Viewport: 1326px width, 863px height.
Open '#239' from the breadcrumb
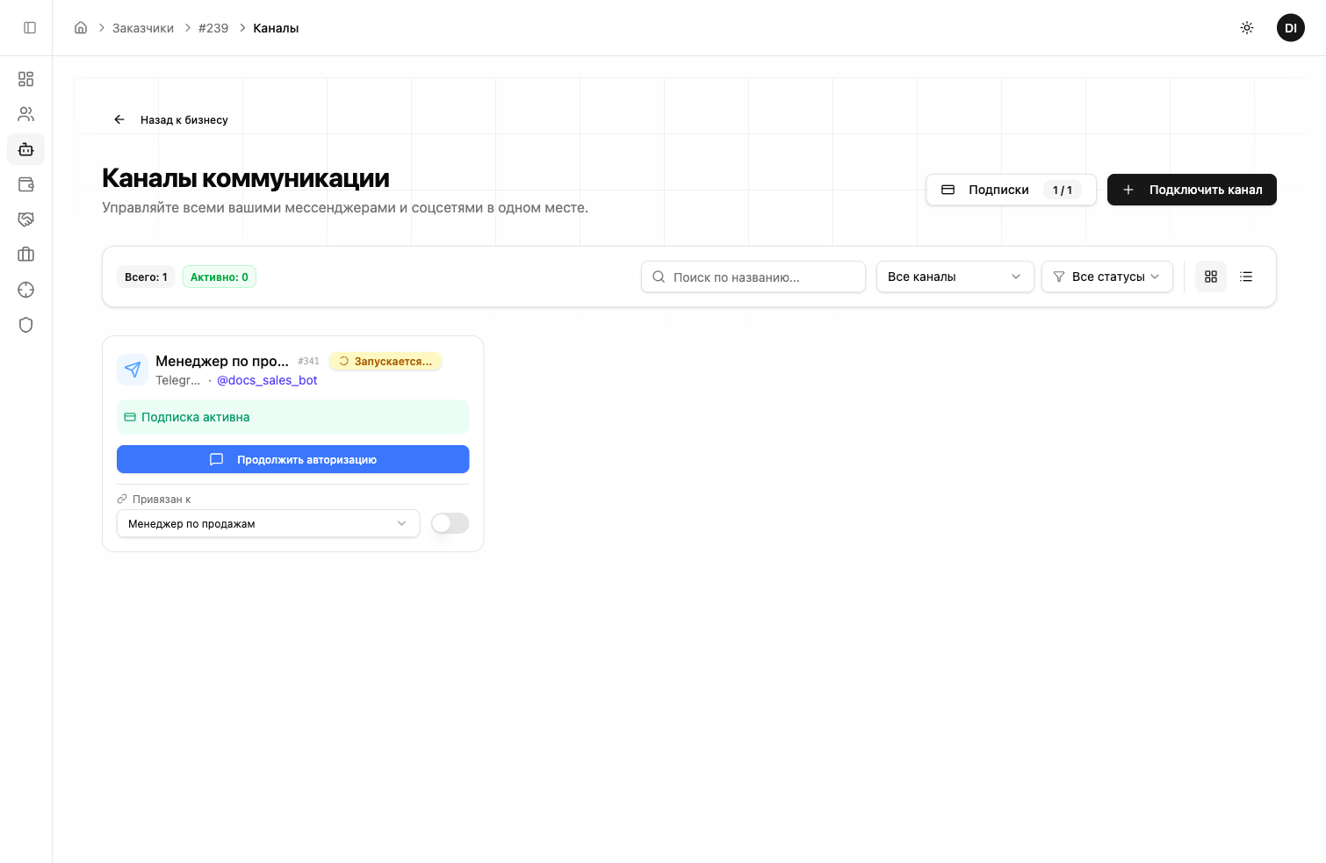pos(213,27)
